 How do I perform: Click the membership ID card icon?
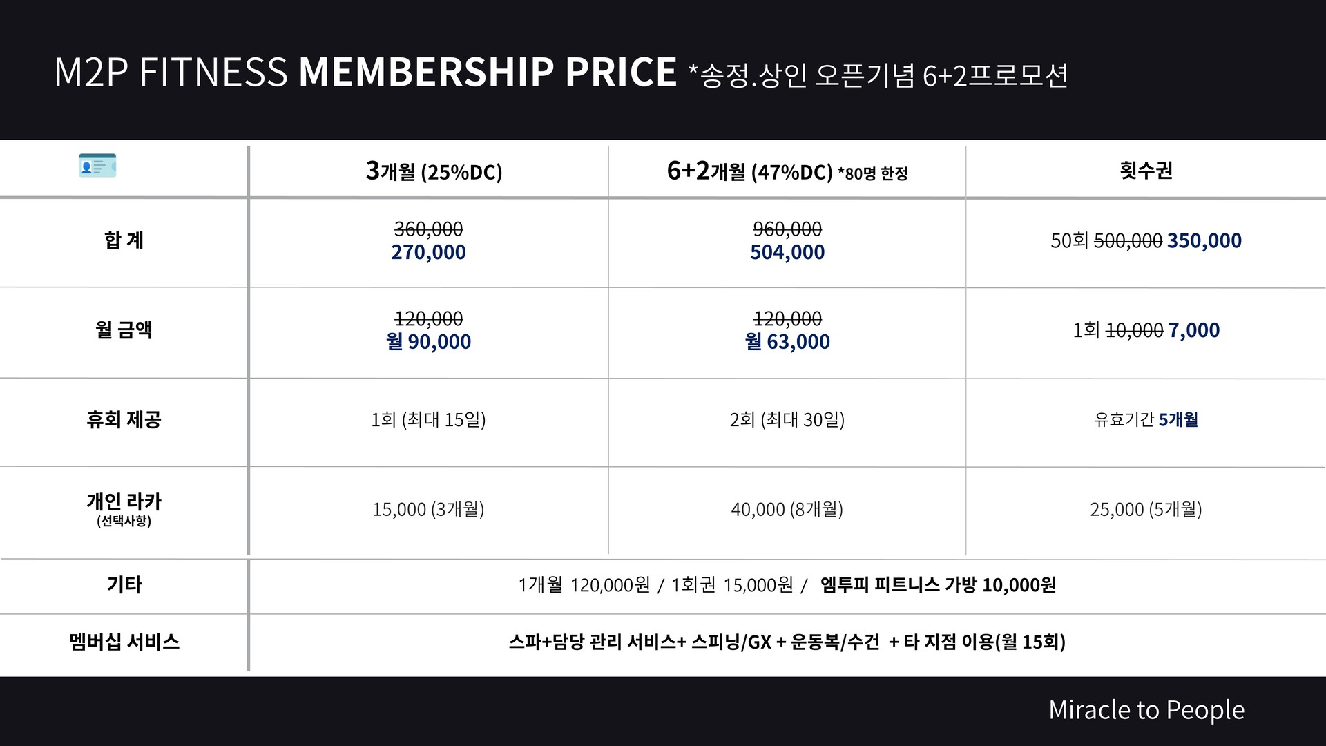pyautogui.click(x=97, y=166)
